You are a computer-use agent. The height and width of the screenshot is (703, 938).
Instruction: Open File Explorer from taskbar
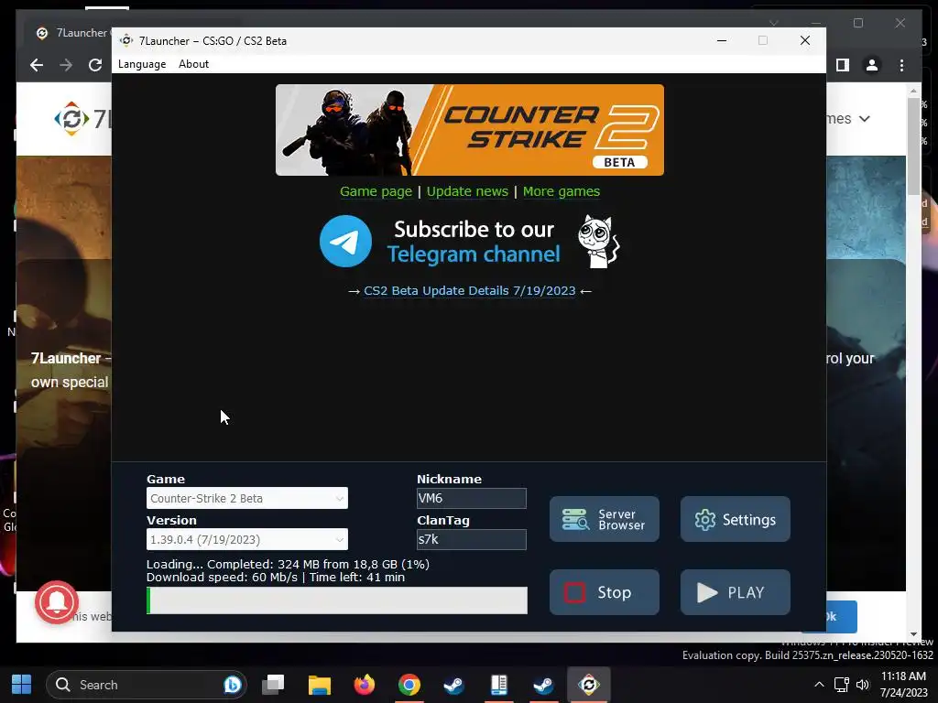[x=319, y=685]
